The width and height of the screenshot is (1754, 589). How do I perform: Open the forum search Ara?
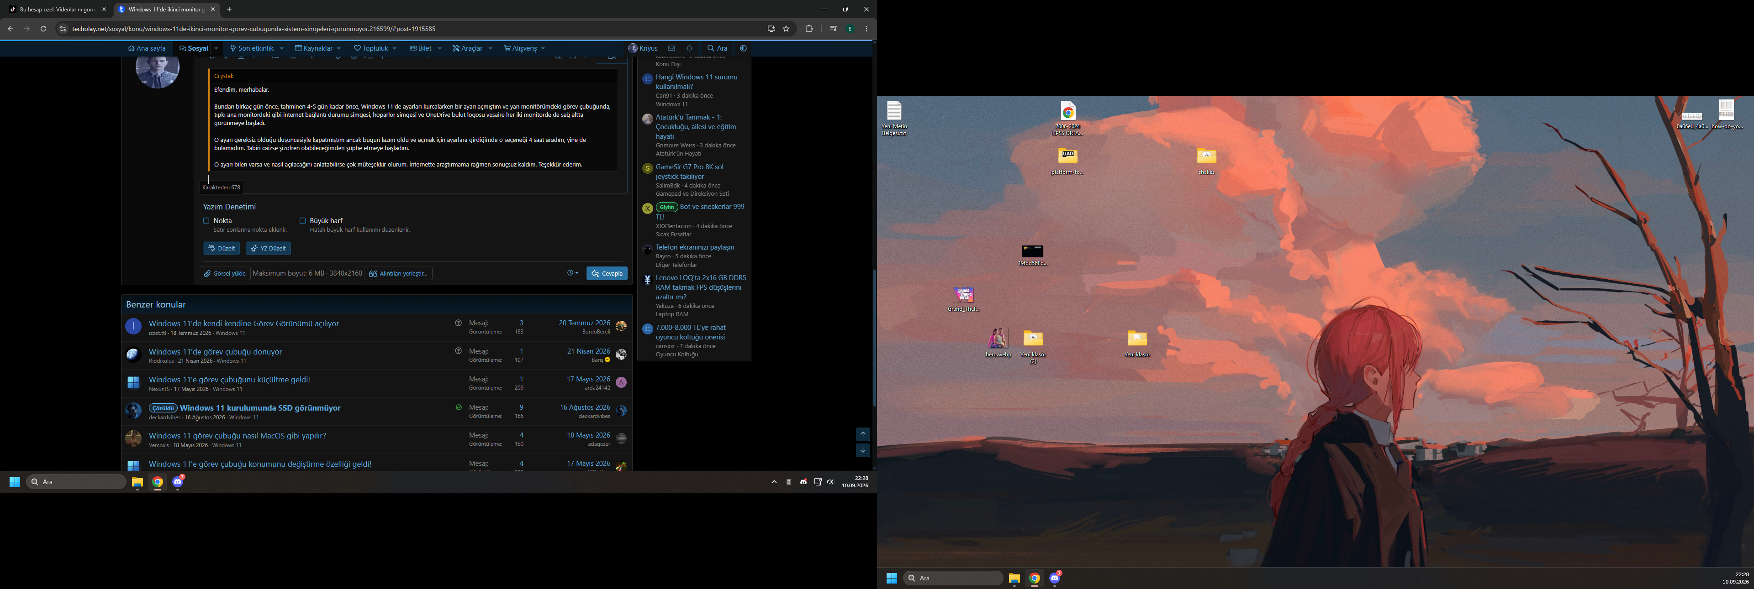tap(717, 48)
